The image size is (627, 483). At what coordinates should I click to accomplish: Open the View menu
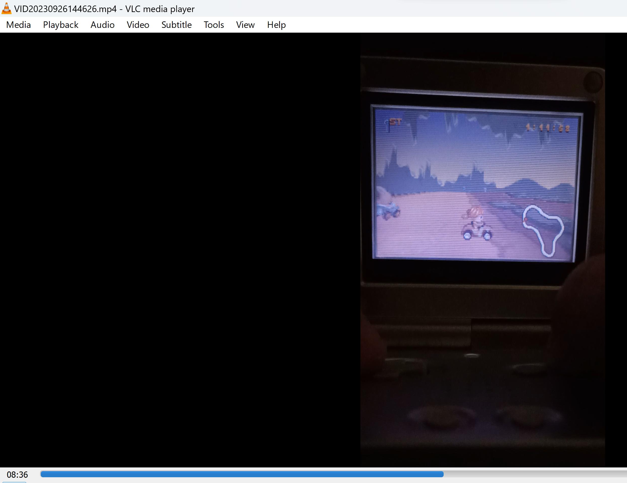(x=245, y=25)
